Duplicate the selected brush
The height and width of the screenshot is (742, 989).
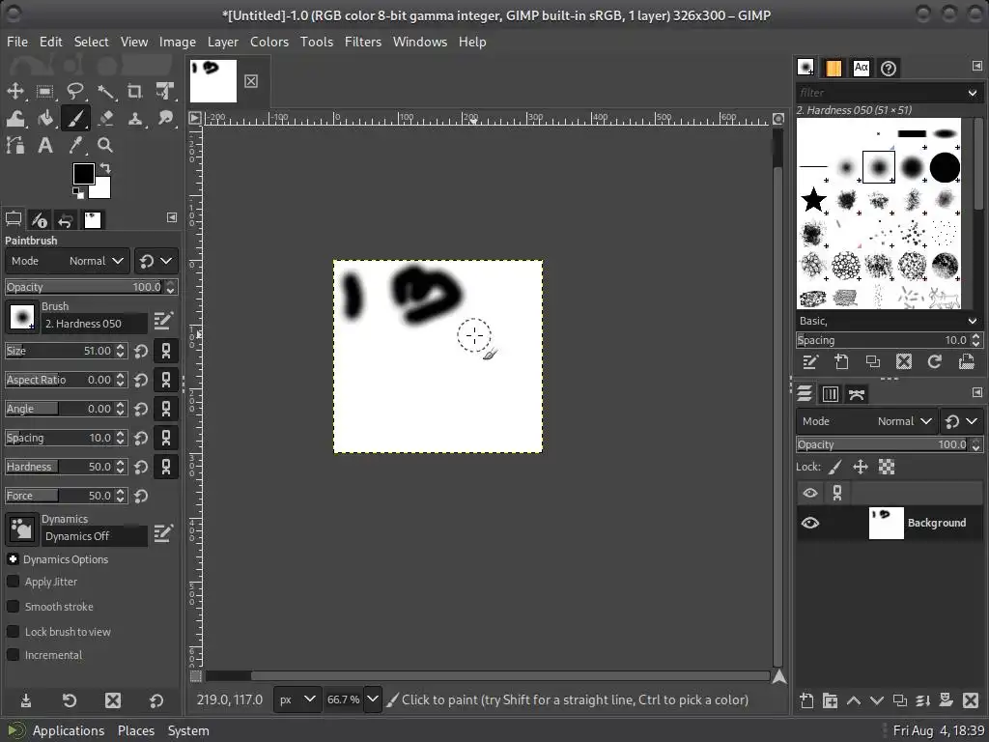[x=873, y=361]
